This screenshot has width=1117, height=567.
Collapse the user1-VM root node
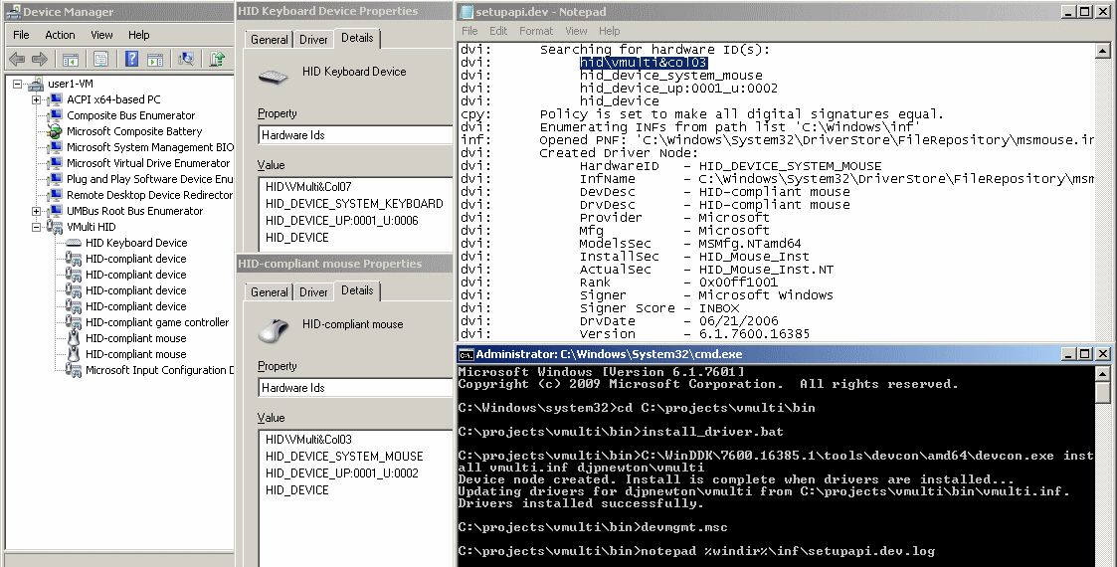[17, 84]
